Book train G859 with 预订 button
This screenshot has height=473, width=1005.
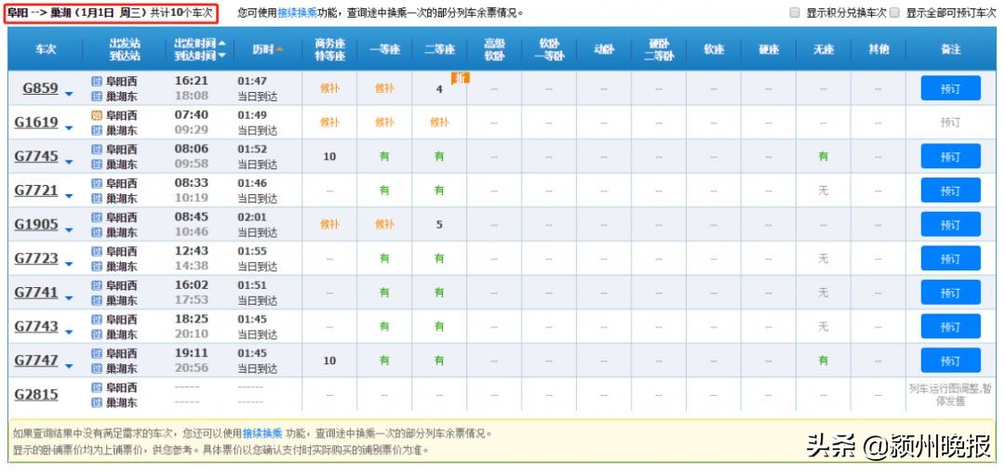click(x=950, y=88)
